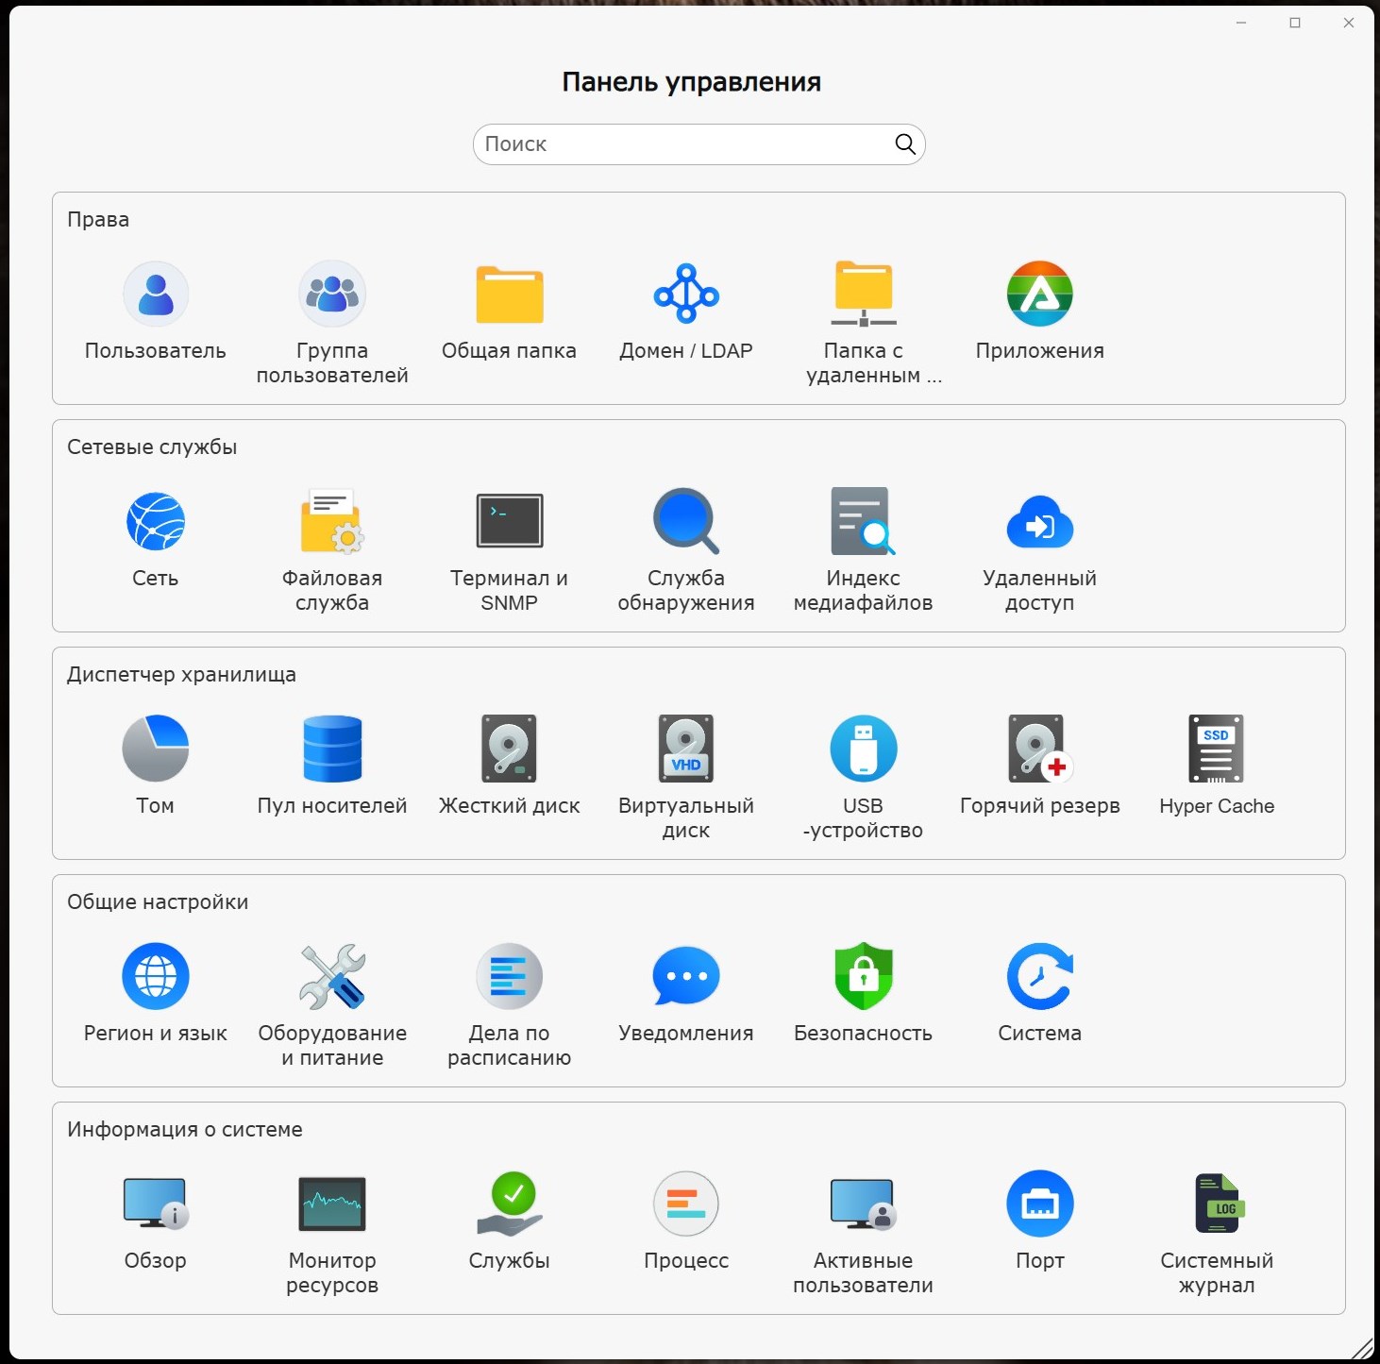Click the Информация о системе heading
Image resolution: width=1380 pixels, height=1364 pixels.
[x=185, y=1130]
